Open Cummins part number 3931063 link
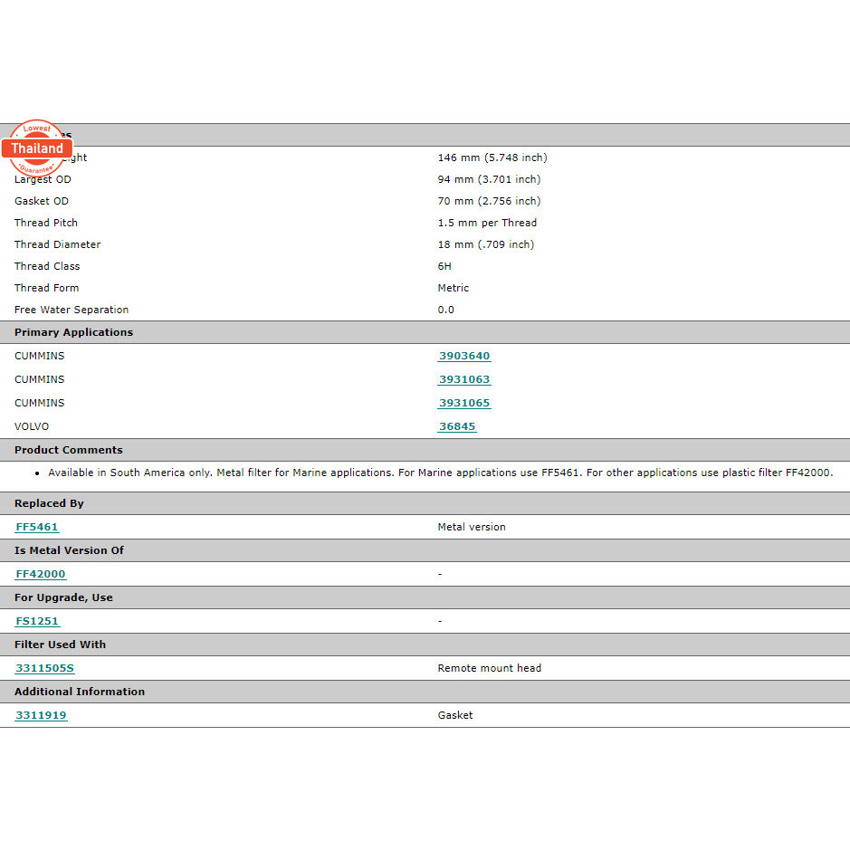The width and height of the screenshot is (850, 850). [464, 380]
